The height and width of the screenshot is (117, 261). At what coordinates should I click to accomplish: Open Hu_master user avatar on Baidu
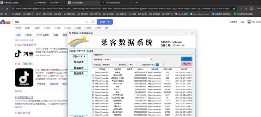[x=249, y=22]
